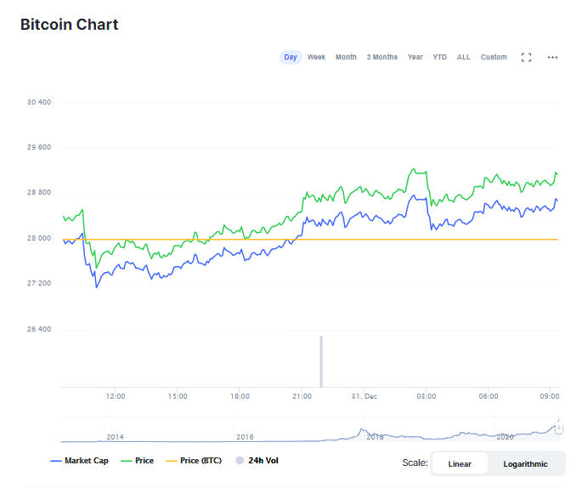Set chart scale to Logarithmic
The height and width of the screenshot is (488, 582).
525,464
